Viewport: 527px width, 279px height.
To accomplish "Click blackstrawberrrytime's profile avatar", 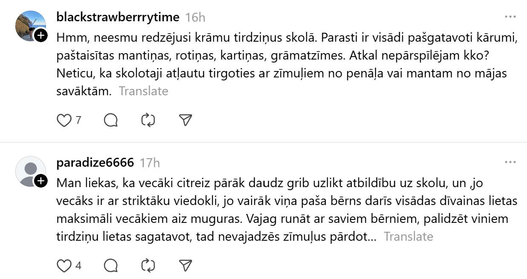I will [29, 25].
